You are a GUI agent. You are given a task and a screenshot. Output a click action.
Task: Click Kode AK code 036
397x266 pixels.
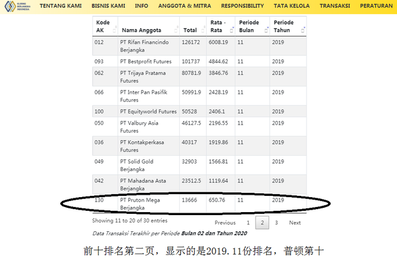pyautogui.click(x=99, y=143)
